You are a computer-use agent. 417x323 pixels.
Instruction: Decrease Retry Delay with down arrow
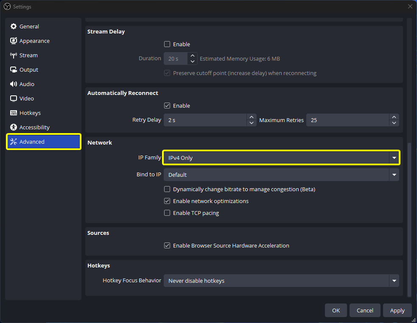[252, 123]
